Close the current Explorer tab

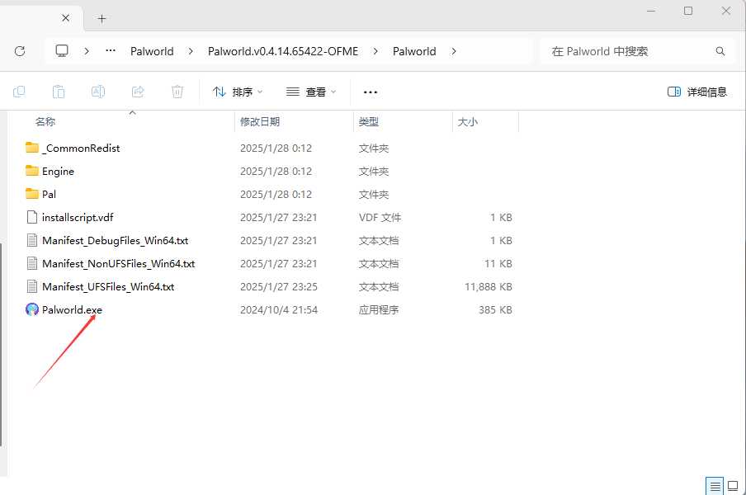pos(66,18)
